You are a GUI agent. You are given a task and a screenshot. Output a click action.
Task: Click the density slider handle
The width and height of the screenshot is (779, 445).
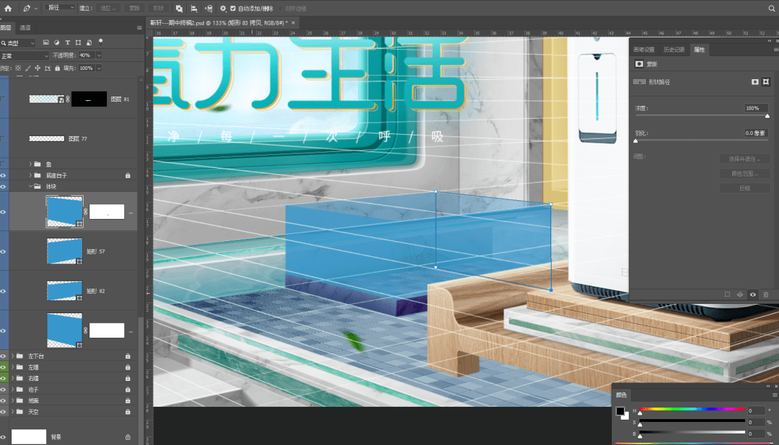click(x=767, y=116)
